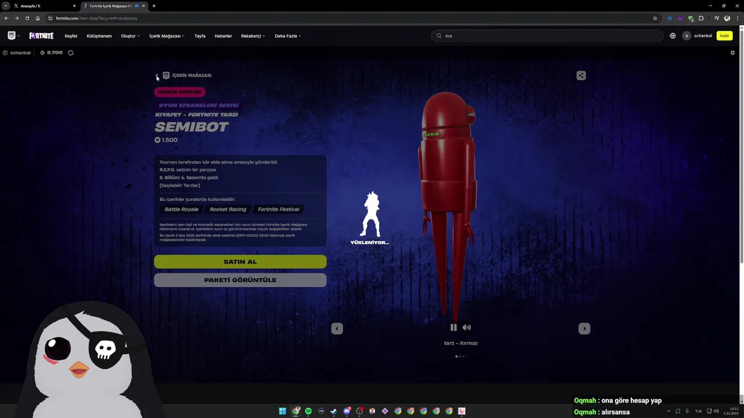Screen dimensions: 744x418
Task: Click the SATIN AL purchase button
Action: pyautogui.click(x=240, y=262)
